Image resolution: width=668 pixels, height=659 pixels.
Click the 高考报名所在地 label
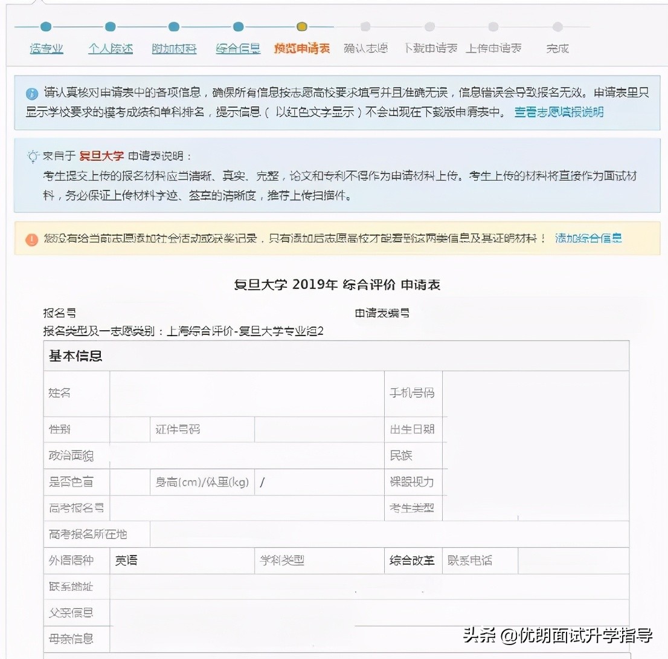88,534
